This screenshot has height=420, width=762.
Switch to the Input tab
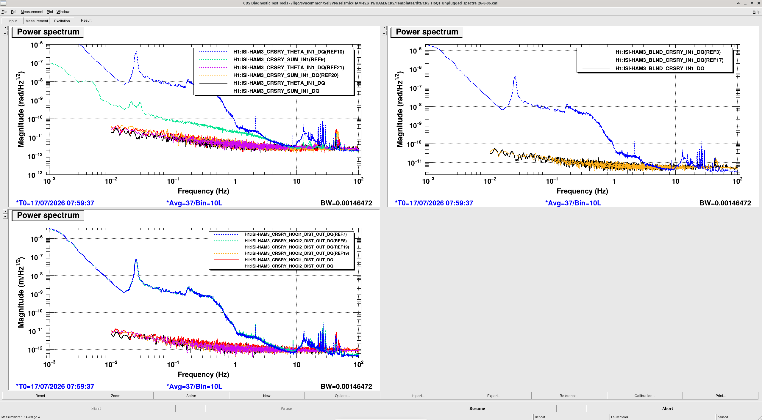[13, 21]
